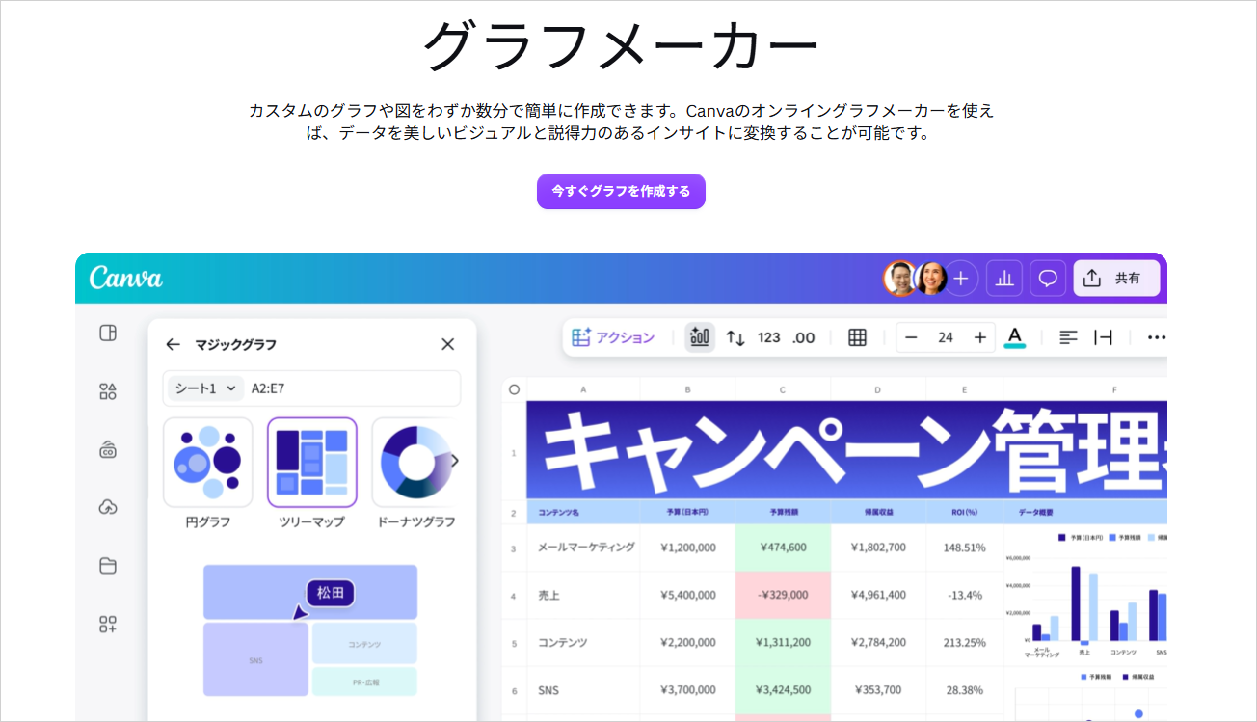Click the 今すぐグラフを作成する button
1257x722 pixels.
click(621, 191)
